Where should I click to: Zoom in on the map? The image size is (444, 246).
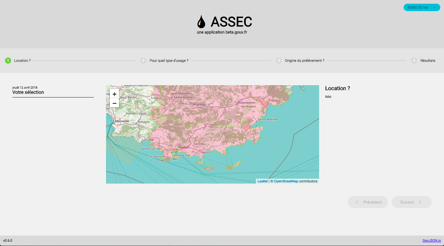(114, 94)
